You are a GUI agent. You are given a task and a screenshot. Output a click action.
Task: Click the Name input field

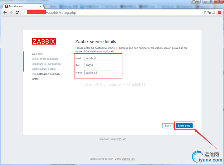pyautogui.click(x=100, y=73)
